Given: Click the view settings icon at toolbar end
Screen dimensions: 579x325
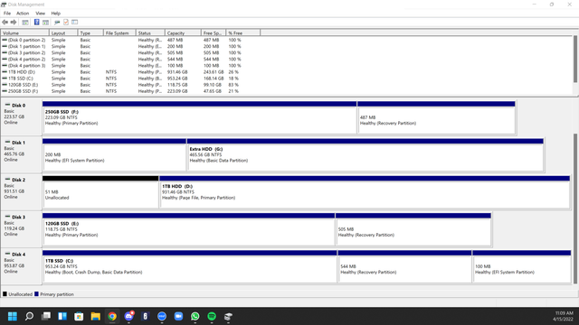Looking at the screenshot, I should (x=74, y=22).
